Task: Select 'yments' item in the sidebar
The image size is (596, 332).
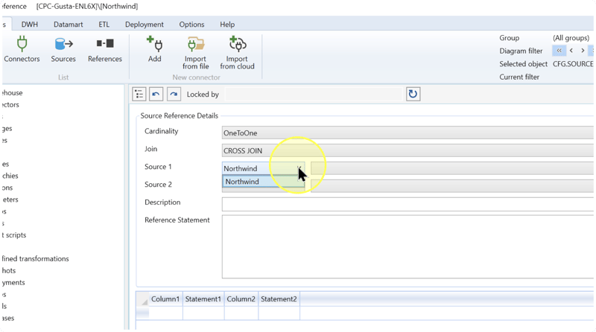Action: tap(13, 283)
